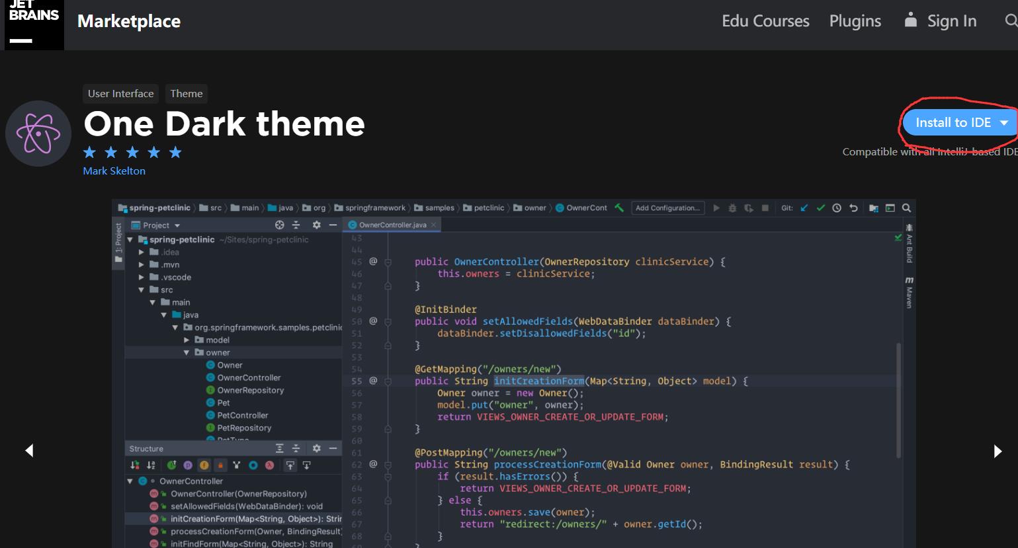
Task: Click the Search Everywhere magnifier in the IDE toolbar
Action: (x=906, y=208)
